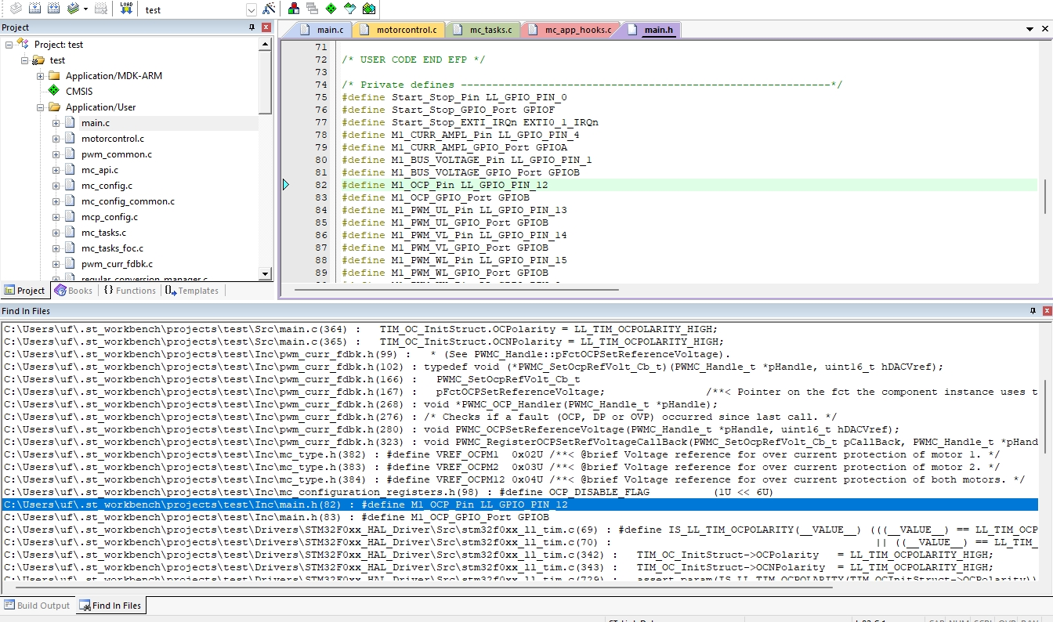Open the editor document list dropdown arrow
The image size is (1053, 622).
tap(1030, 28)
